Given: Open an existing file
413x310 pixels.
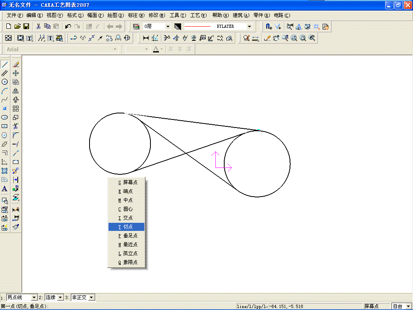Looking at the screenshot, I should 17,26.
